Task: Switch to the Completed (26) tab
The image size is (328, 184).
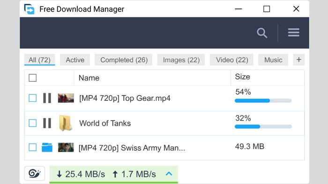Action: 124,60
